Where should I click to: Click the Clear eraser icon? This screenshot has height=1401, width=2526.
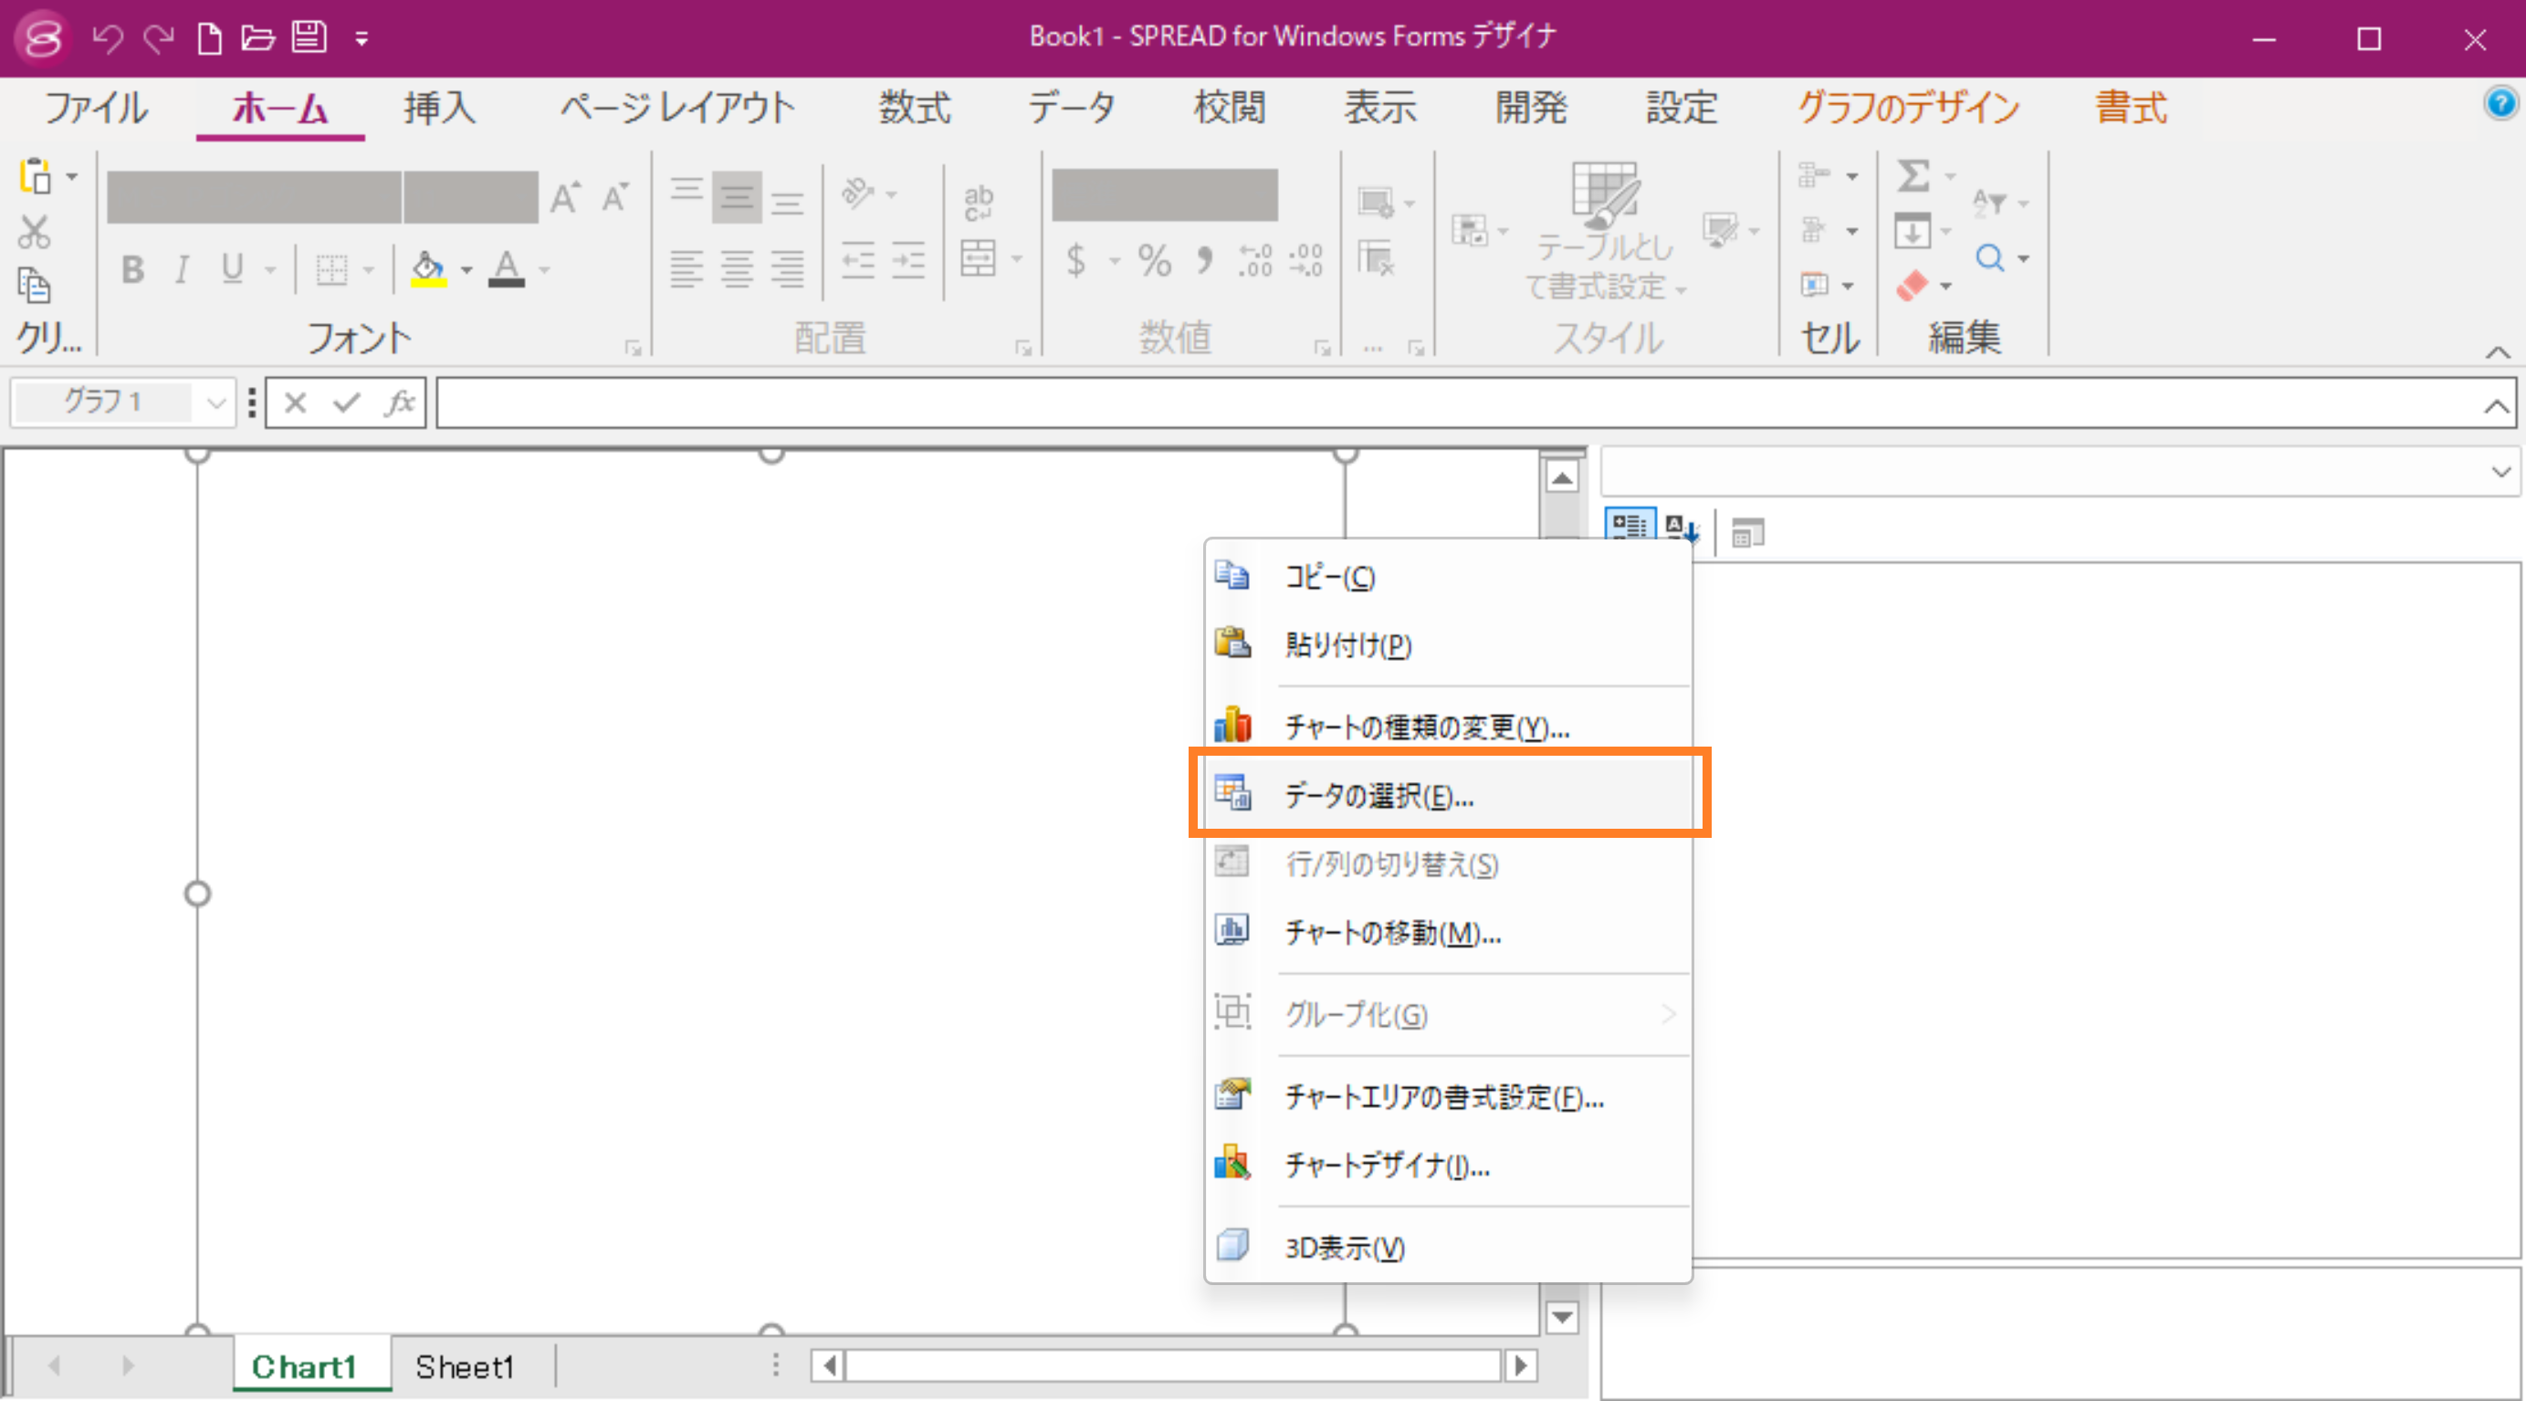click(1913, 286)
